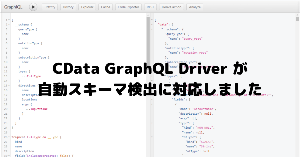
Task: Click "fragment FullType on __Type" line
Action: click(x=36, y=137)
